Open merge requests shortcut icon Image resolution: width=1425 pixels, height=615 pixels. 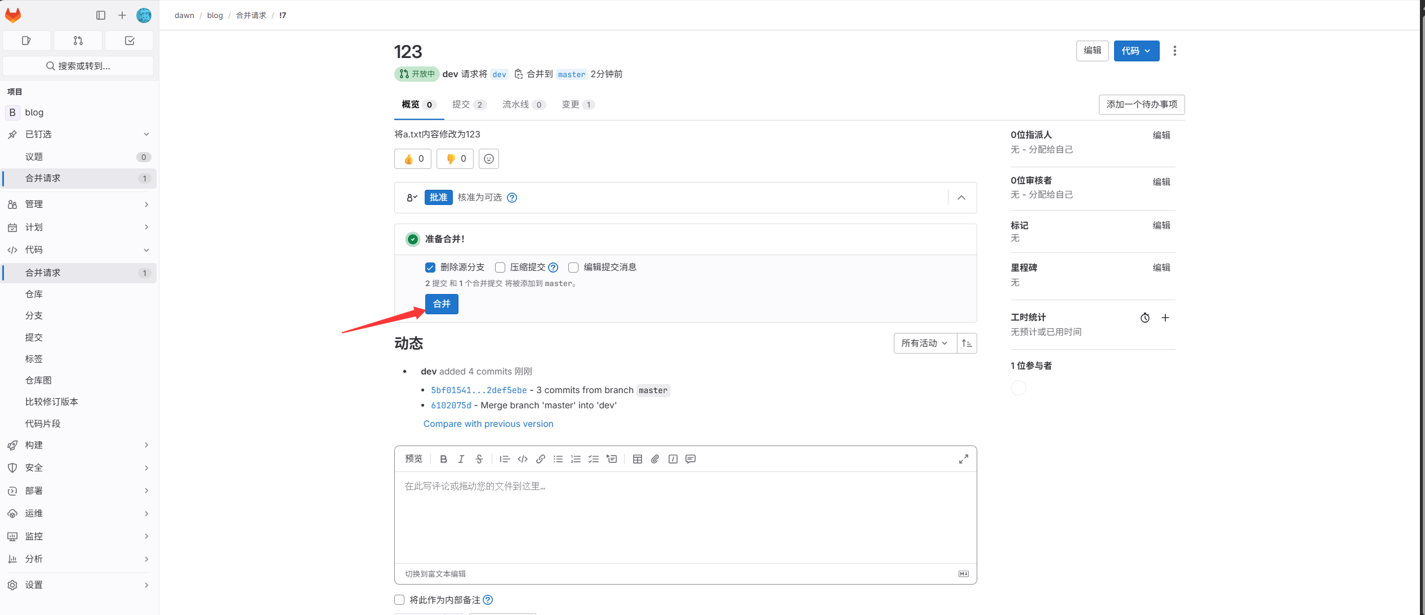78,41
